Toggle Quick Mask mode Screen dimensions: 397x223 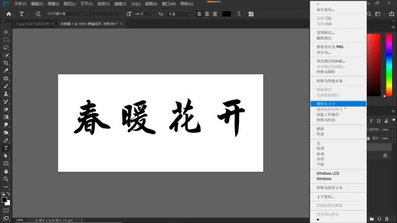click(x=6, y=211)
